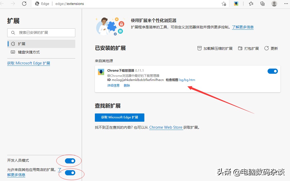The image size is (290, 181).
Task: Refresh the extensions page
Action: click(24, 4)
